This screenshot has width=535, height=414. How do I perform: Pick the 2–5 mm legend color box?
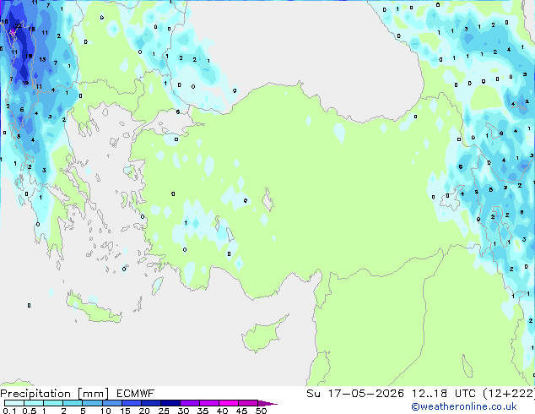(x=73, y=403)
